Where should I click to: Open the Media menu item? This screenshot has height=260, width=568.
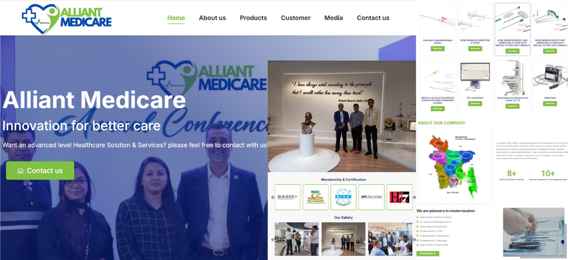334,18
